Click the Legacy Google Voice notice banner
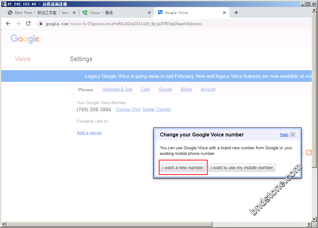 156,76
